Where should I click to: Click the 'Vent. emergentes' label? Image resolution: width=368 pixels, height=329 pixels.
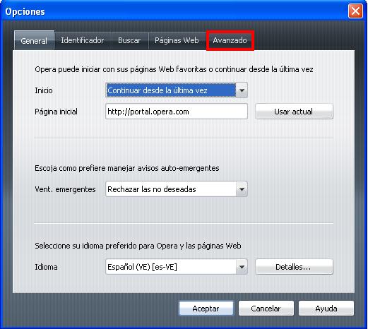(x=65, y=189)
